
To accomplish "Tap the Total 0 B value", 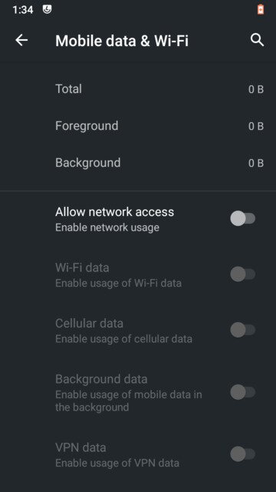I will tap(256, 89).
